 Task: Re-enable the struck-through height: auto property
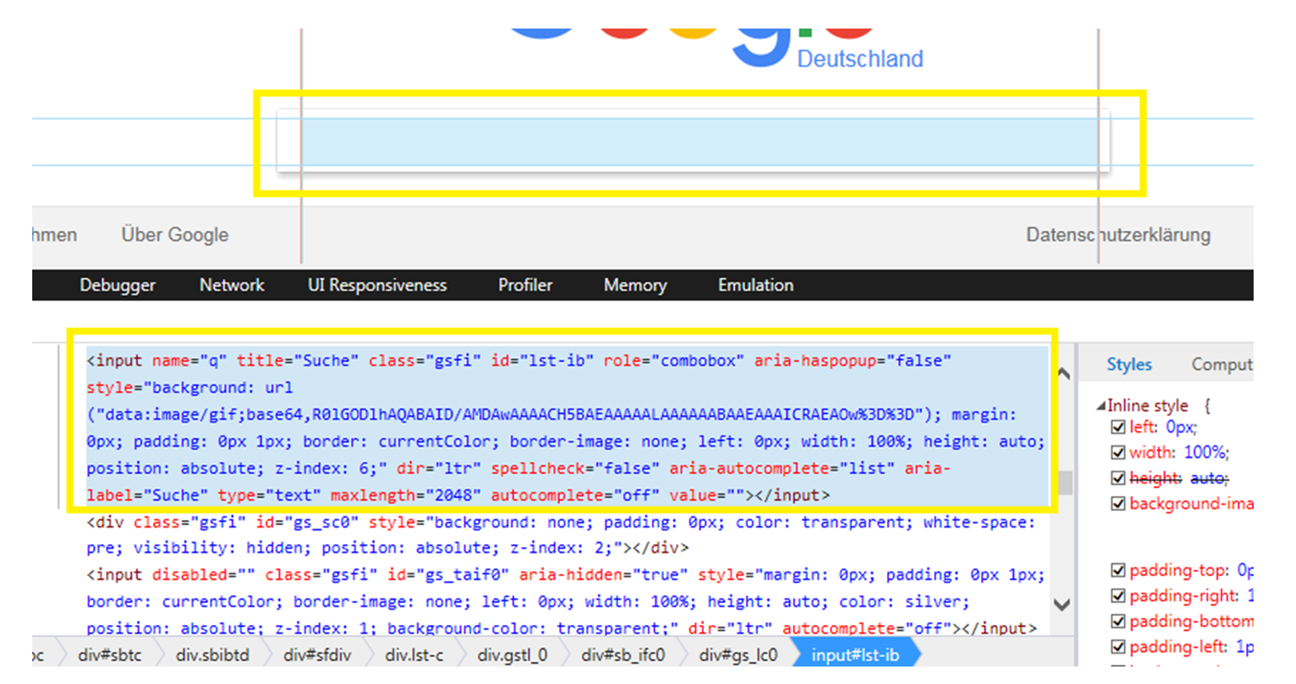pyautogui.click(x=1117, y=478)
